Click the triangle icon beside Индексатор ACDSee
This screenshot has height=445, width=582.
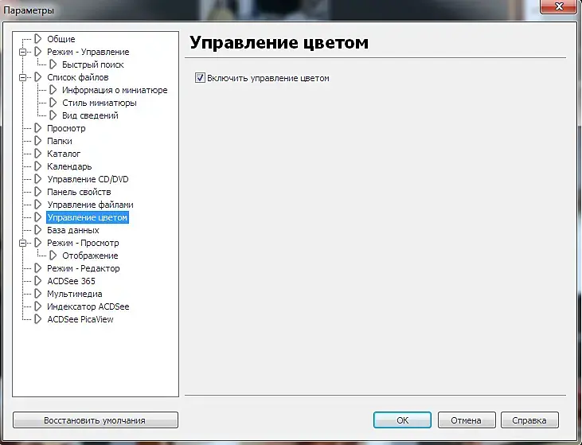click(x=38, y=306)
